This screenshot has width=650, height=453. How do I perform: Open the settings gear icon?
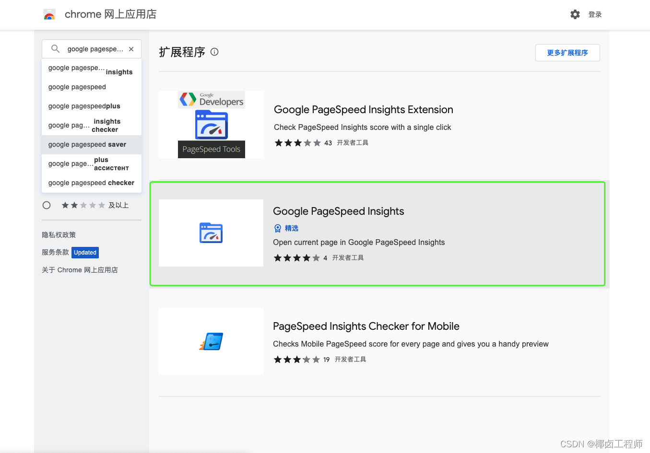[575, 14]
